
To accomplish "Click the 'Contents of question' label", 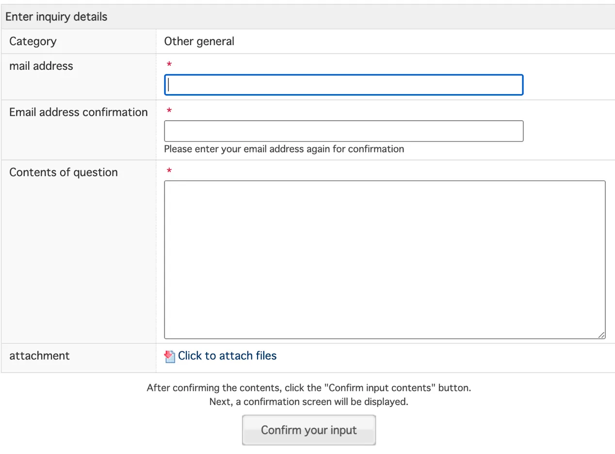I will (64, 173).
